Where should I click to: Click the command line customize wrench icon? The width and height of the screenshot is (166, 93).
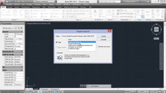click(x=85, y=86)
